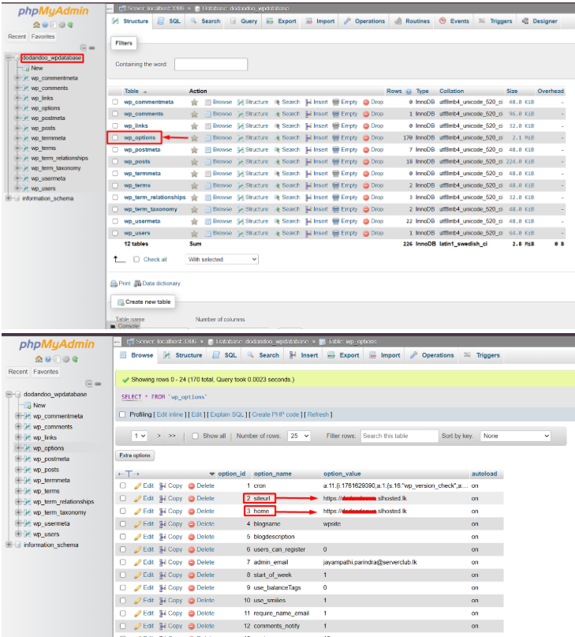The image size is (575, 637).
Task: Open the Routines tab
Action: 413,21
